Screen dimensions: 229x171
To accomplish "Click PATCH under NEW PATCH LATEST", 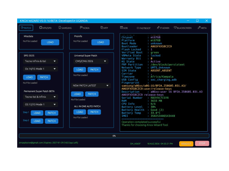I will [x=92, y=94].
